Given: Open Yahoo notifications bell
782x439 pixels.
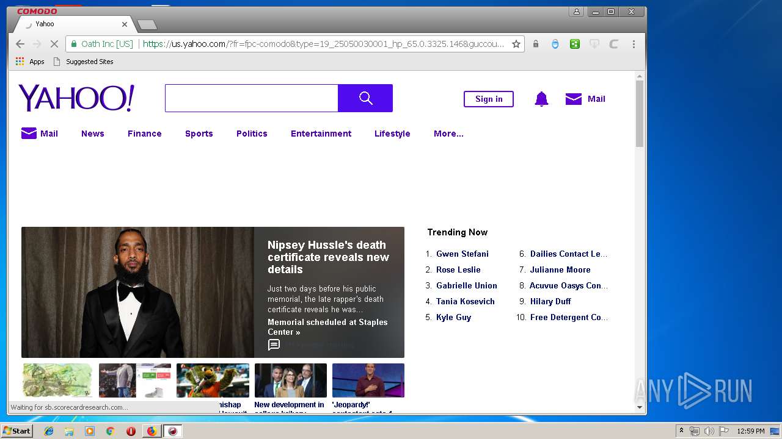Looking at the screenshot, I should pyautogui.click(x=541, y=99).
